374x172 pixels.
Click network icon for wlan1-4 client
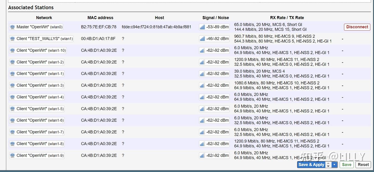12,97
